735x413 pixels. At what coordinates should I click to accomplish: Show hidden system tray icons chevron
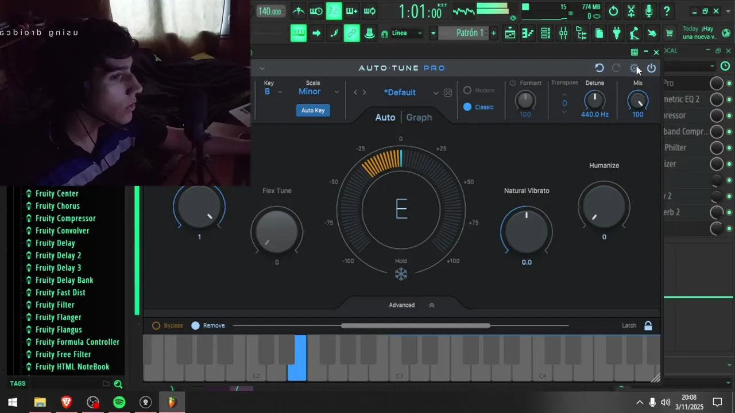[639, 402]
